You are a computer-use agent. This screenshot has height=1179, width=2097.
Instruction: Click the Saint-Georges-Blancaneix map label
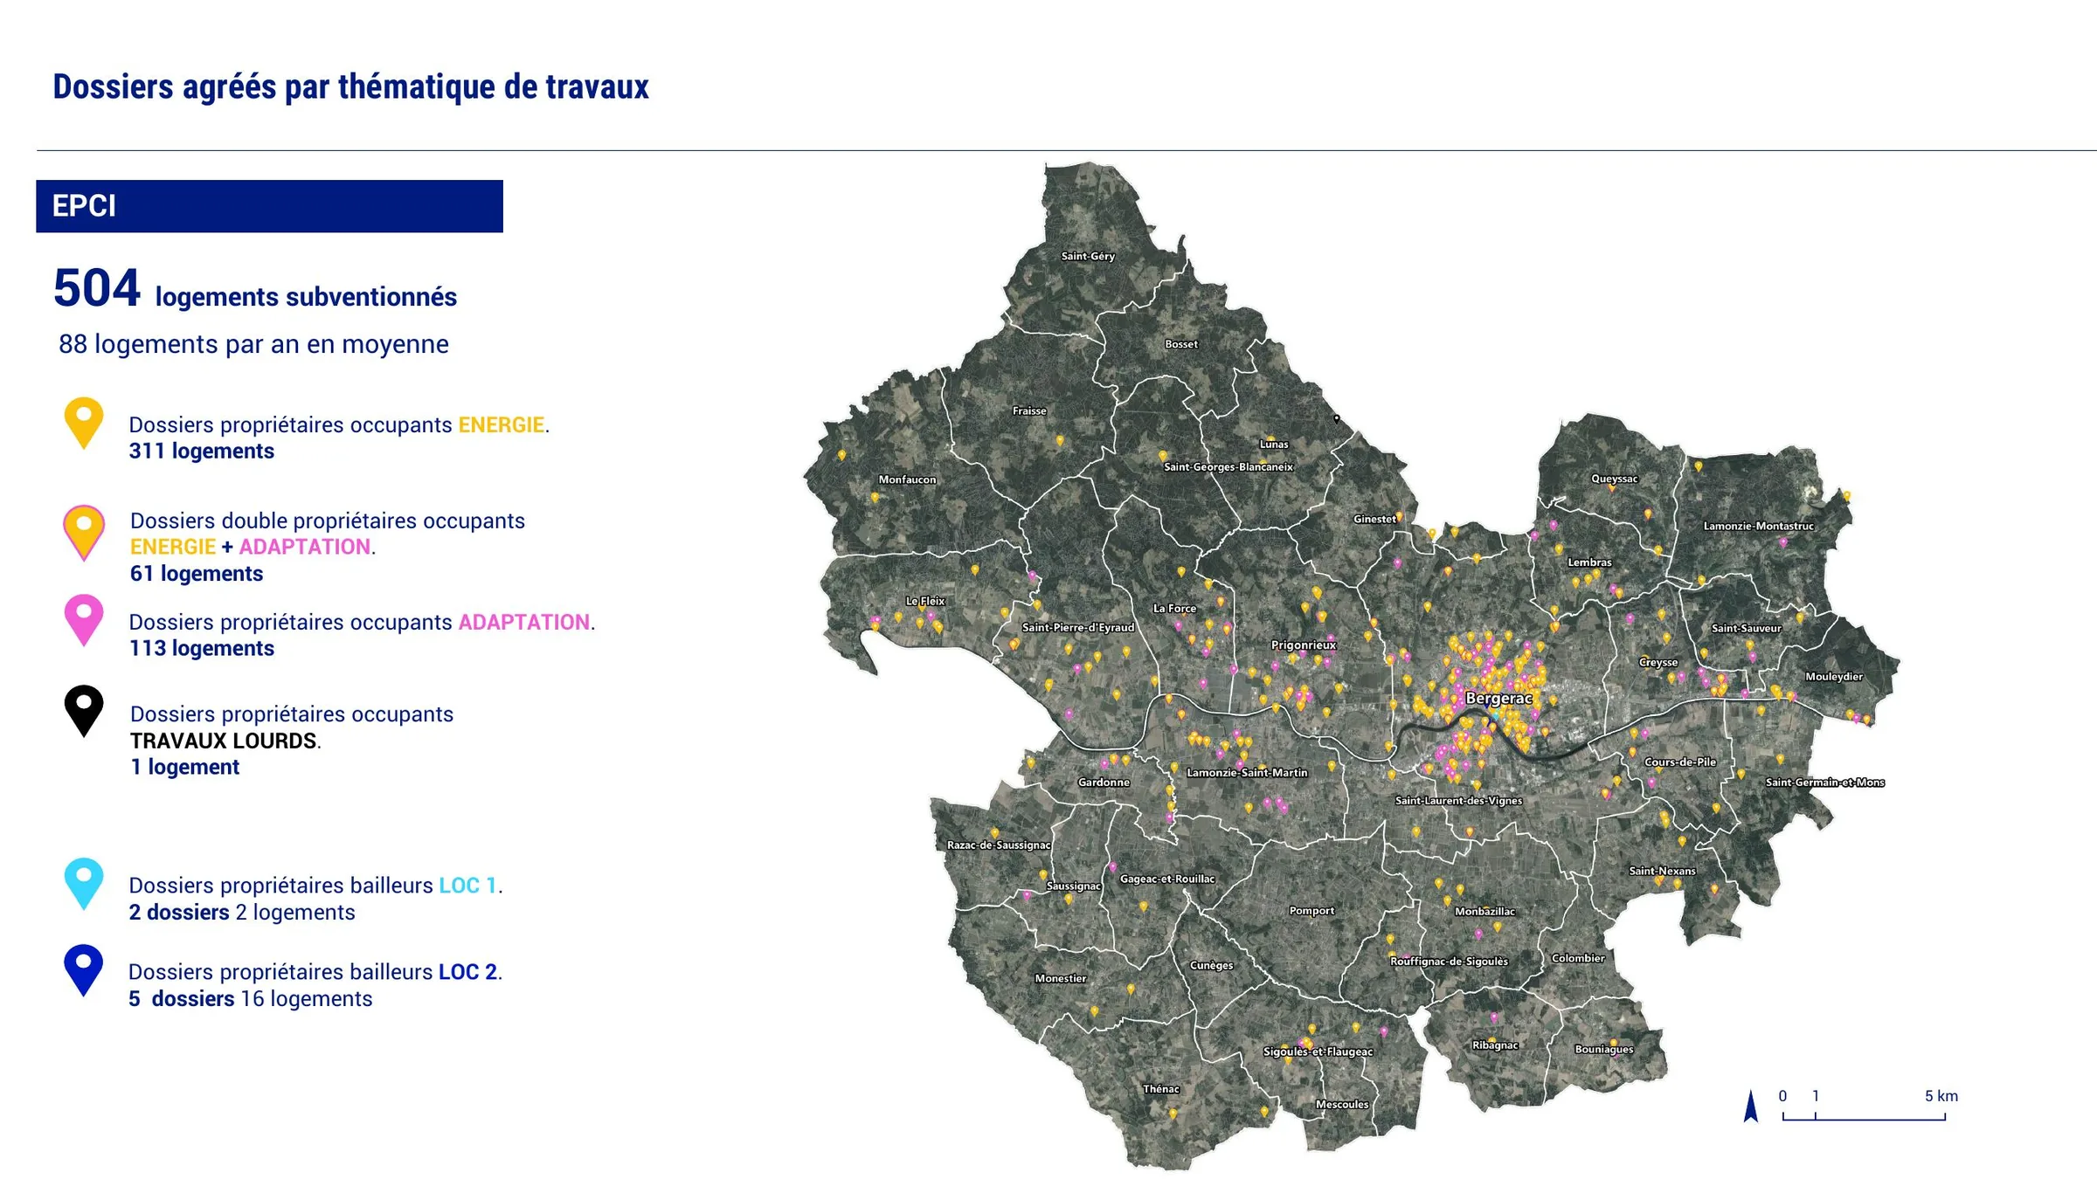(1228, 467)
